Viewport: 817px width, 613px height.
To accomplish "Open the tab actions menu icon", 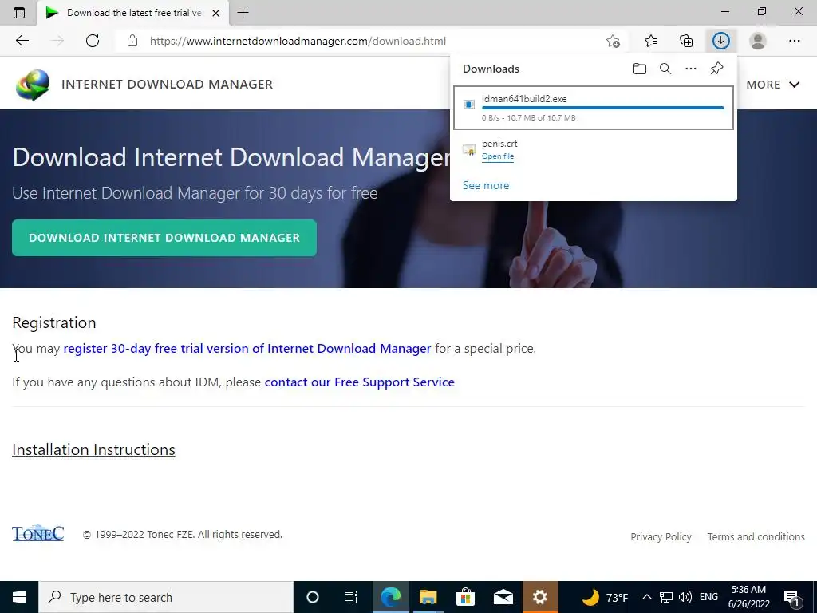I will tap(19, 13).
